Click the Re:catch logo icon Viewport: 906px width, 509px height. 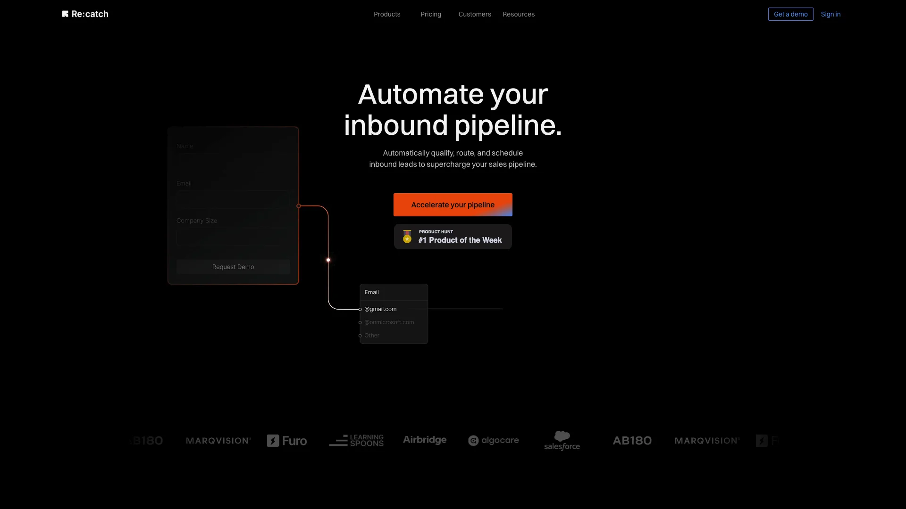(x=65, y=14)
